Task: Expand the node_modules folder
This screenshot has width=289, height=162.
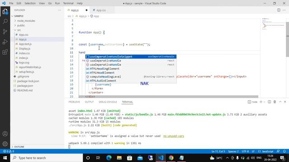Action: tap(26, 21)
